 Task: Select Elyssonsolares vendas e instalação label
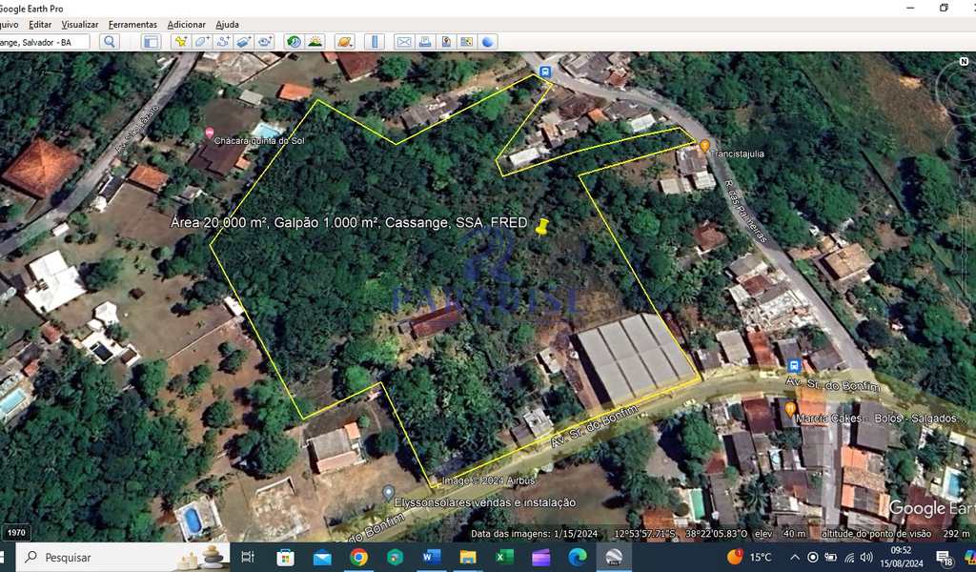coord(485,502)
